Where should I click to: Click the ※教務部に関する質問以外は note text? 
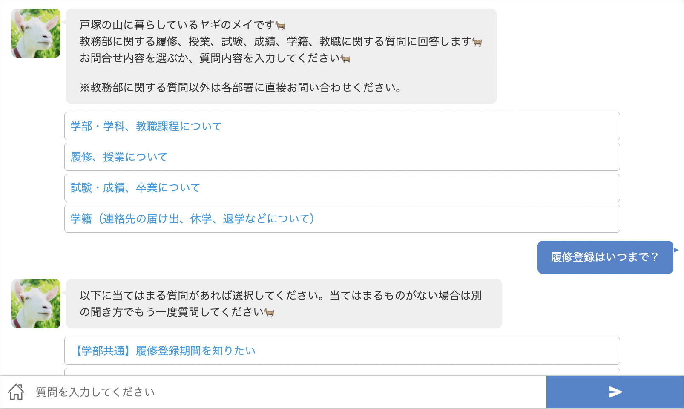point(241,88)
